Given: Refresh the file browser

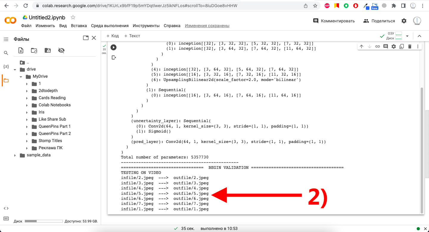Looking at the screenshot, I should coord(34,51).
